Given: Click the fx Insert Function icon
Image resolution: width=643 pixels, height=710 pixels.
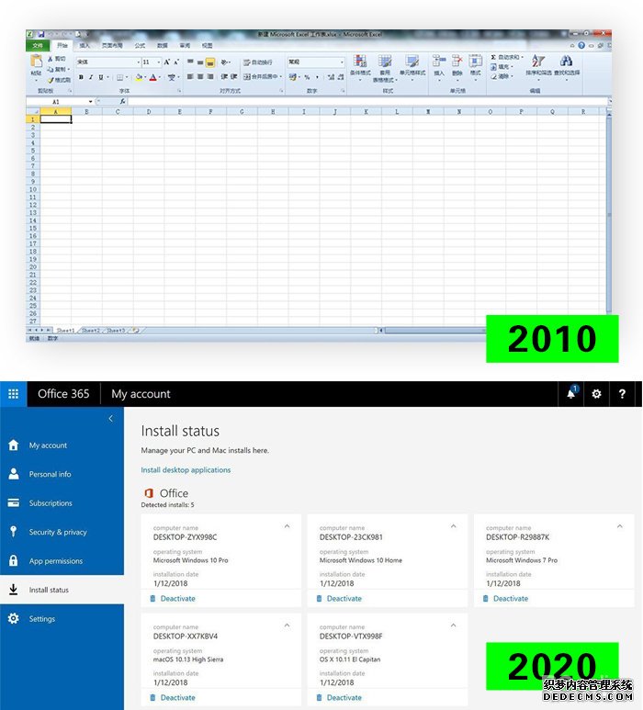Looking at the screenshot, I should (x=122, y=101).
